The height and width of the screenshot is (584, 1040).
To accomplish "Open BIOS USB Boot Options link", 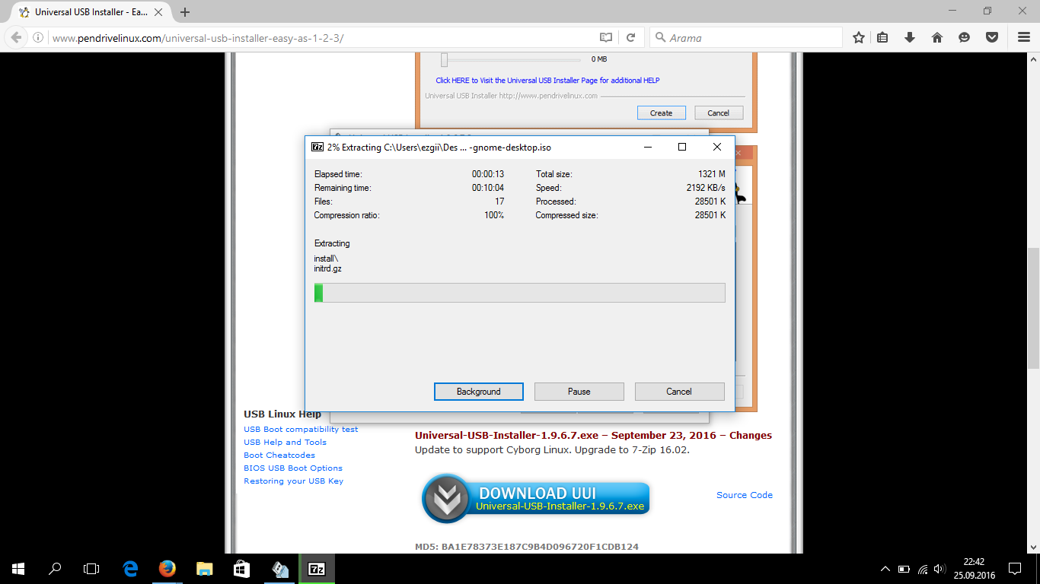I will (x=293, y=468).
